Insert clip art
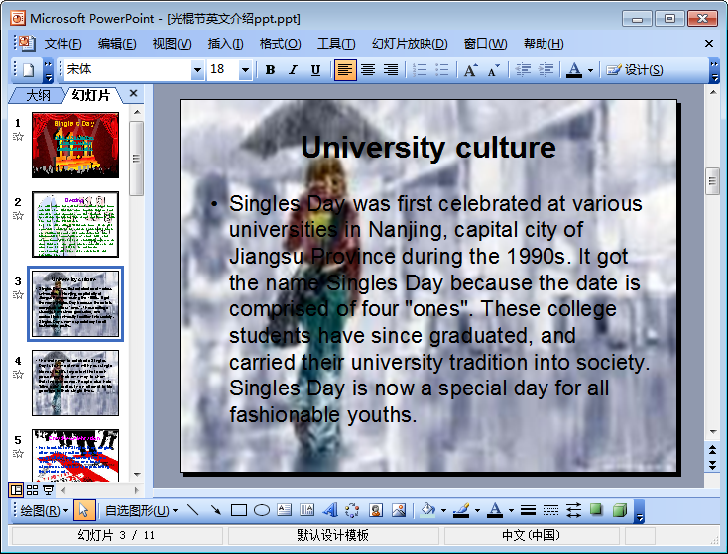 (x=376, y=510)
